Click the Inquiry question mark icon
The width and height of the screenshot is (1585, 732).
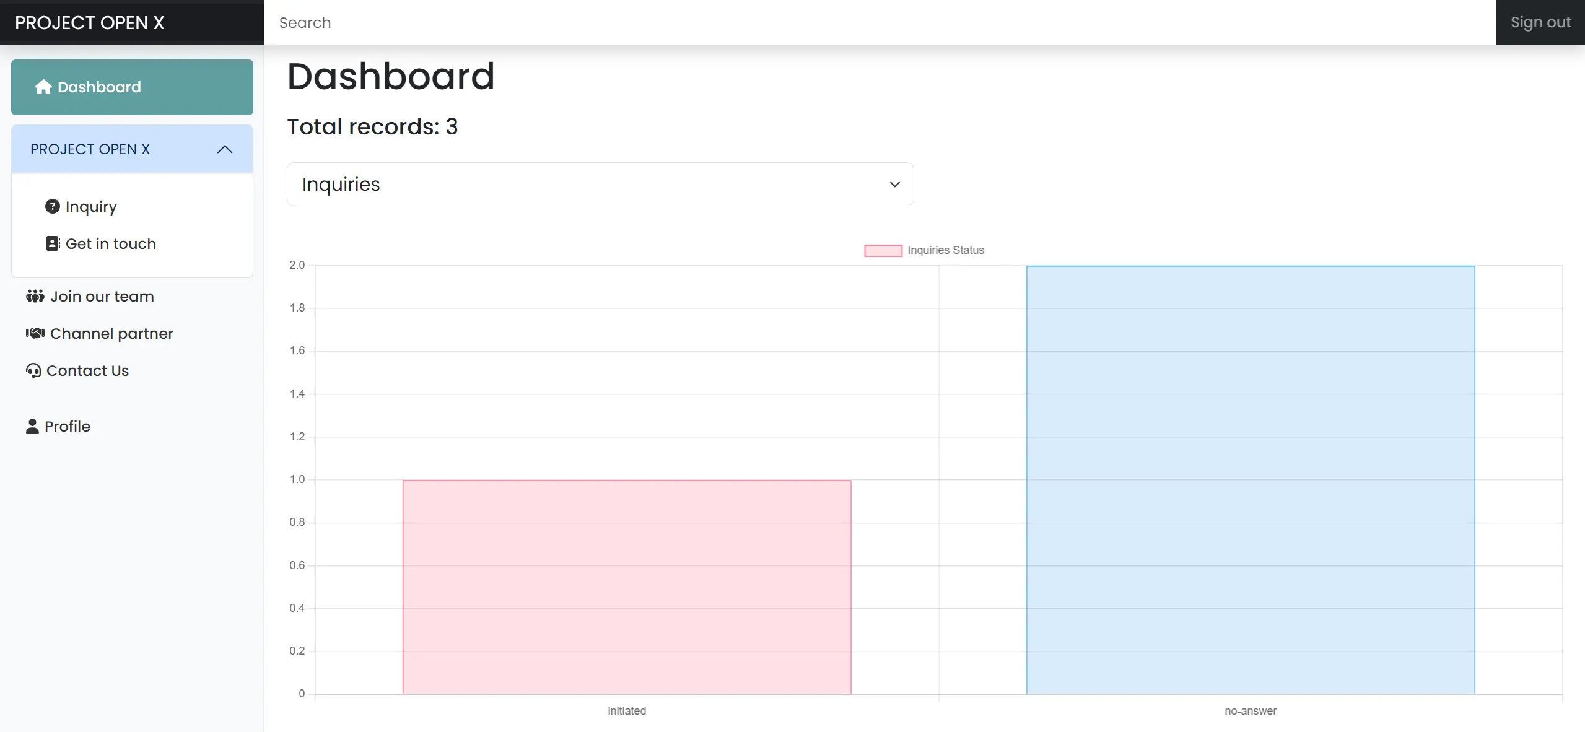click(x=53, y=206)
